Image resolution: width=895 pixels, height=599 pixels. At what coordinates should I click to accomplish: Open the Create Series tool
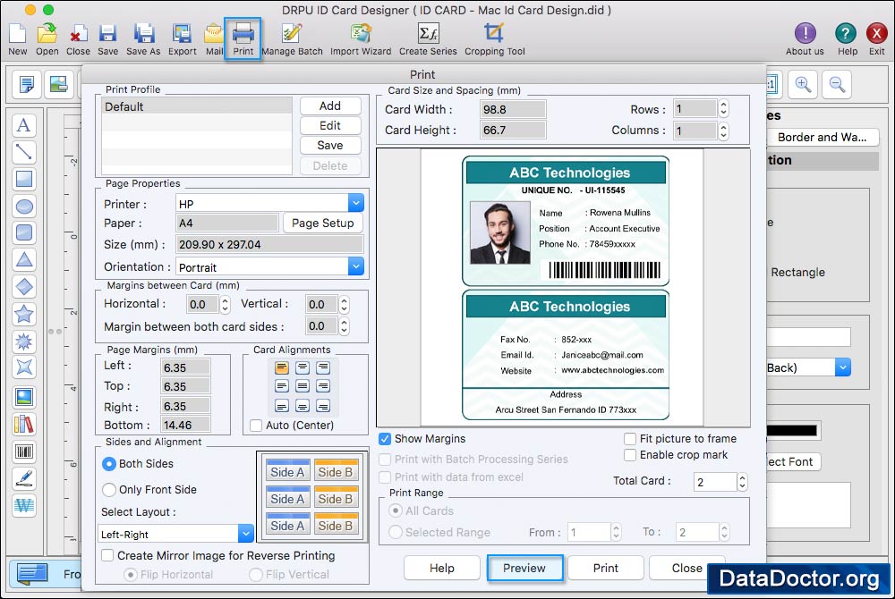428,38
